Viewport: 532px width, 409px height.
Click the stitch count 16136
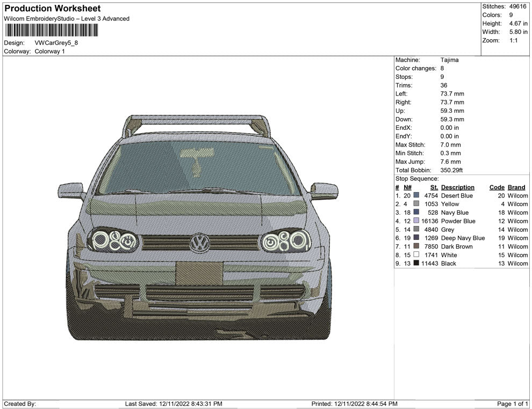[430, 221]
